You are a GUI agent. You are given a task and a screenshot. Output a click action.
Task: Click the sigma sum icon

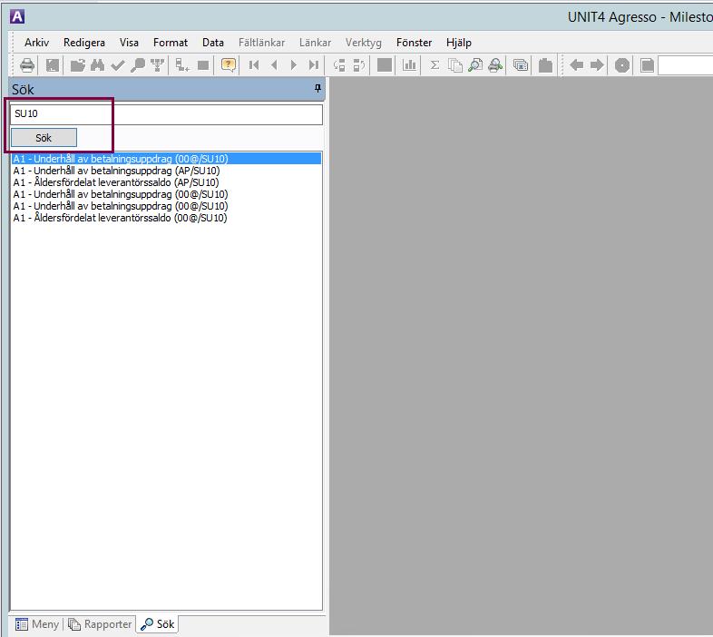click(435, 65)
